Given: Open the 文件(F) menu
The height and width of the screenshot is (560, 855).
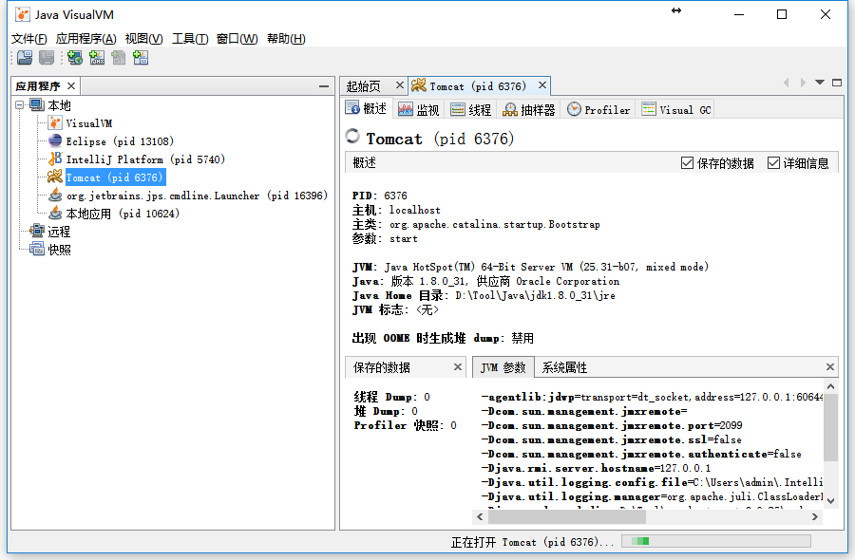Looking at the screenshot, I should click(x=28, y=39).
